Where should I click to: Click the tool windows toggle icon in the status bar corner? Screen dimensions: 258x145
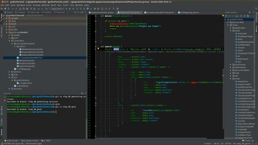click(x=2, y=143)
